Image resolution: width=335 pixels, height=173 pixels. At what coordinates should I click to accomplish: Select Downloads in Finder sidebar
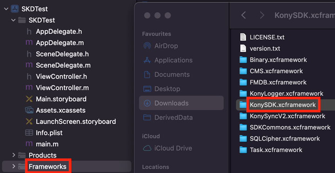point(181,103)
